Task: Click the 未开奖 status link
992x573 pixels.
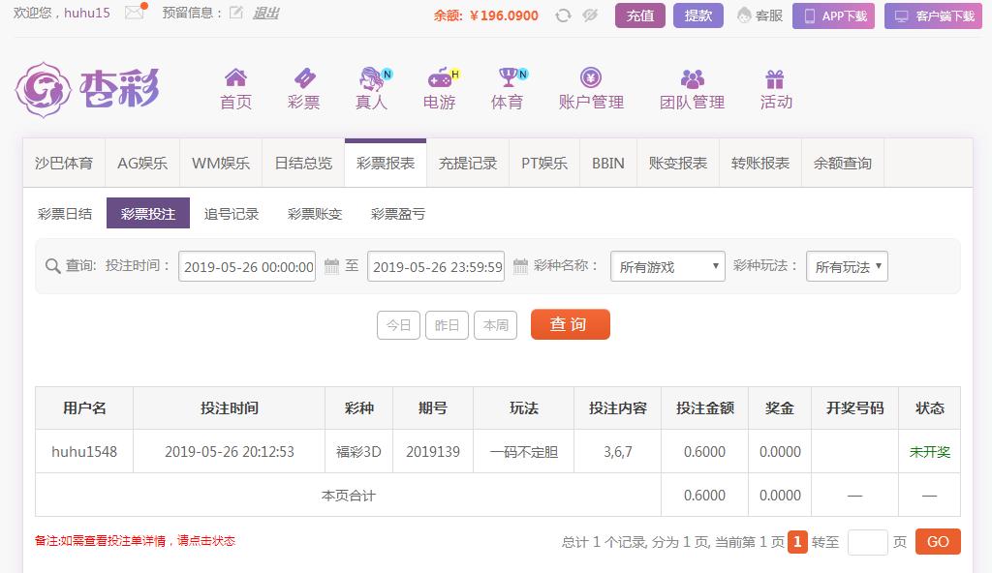Action: coord(929,452)
